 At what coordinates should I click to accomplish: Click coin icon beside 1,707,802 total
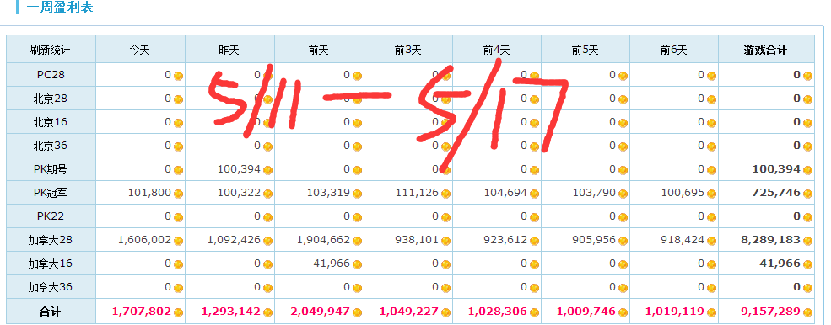[x=178, y=312]
